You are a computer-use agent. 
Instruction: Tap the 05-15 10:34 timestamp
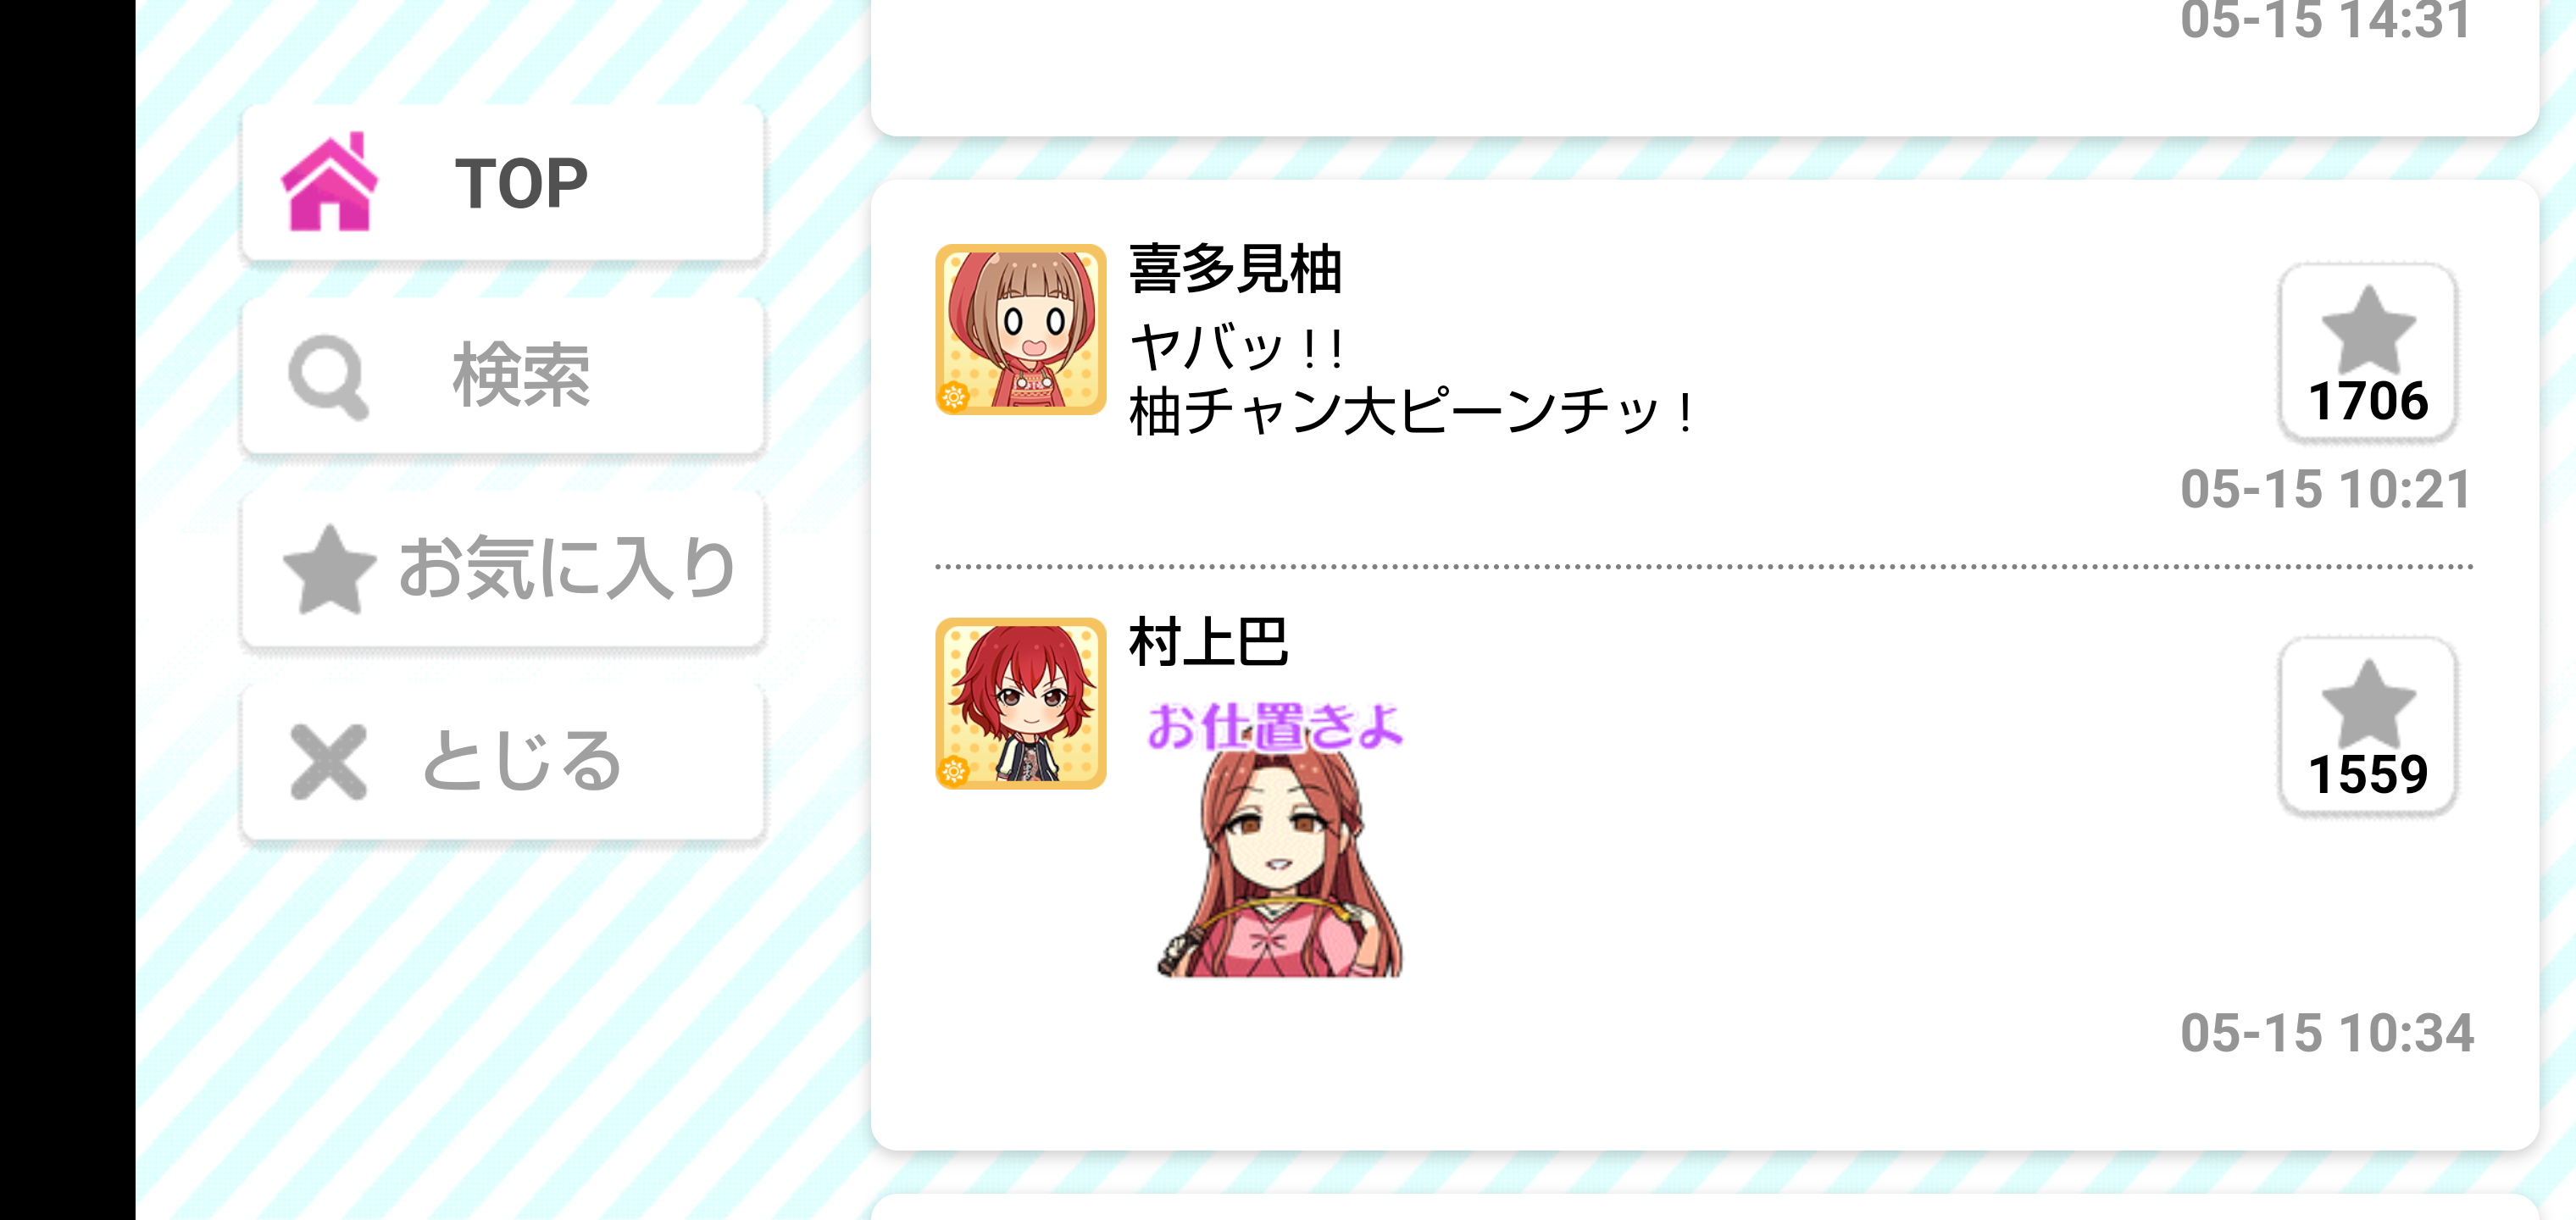[2326, 1032]
